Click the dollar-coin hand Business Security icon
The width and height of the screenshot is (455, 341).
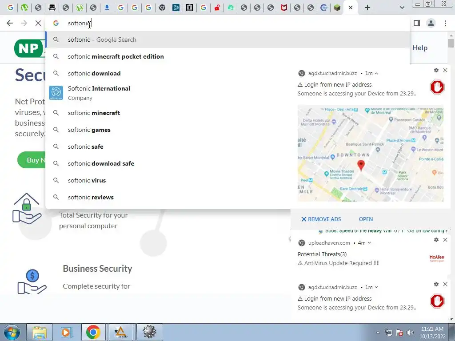click(x=32, y=282)
